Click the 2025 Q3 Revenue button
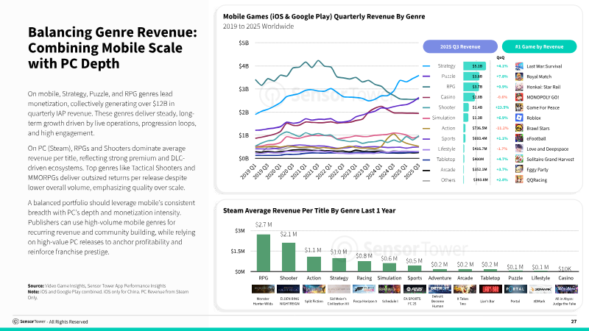589x331 pixels. click(460, 46)
